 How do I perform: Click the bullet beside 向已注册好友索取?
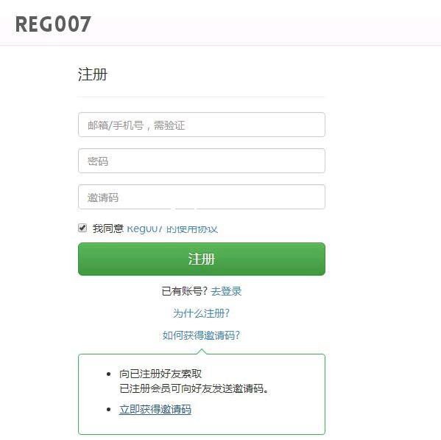click(x=109, y=374)
